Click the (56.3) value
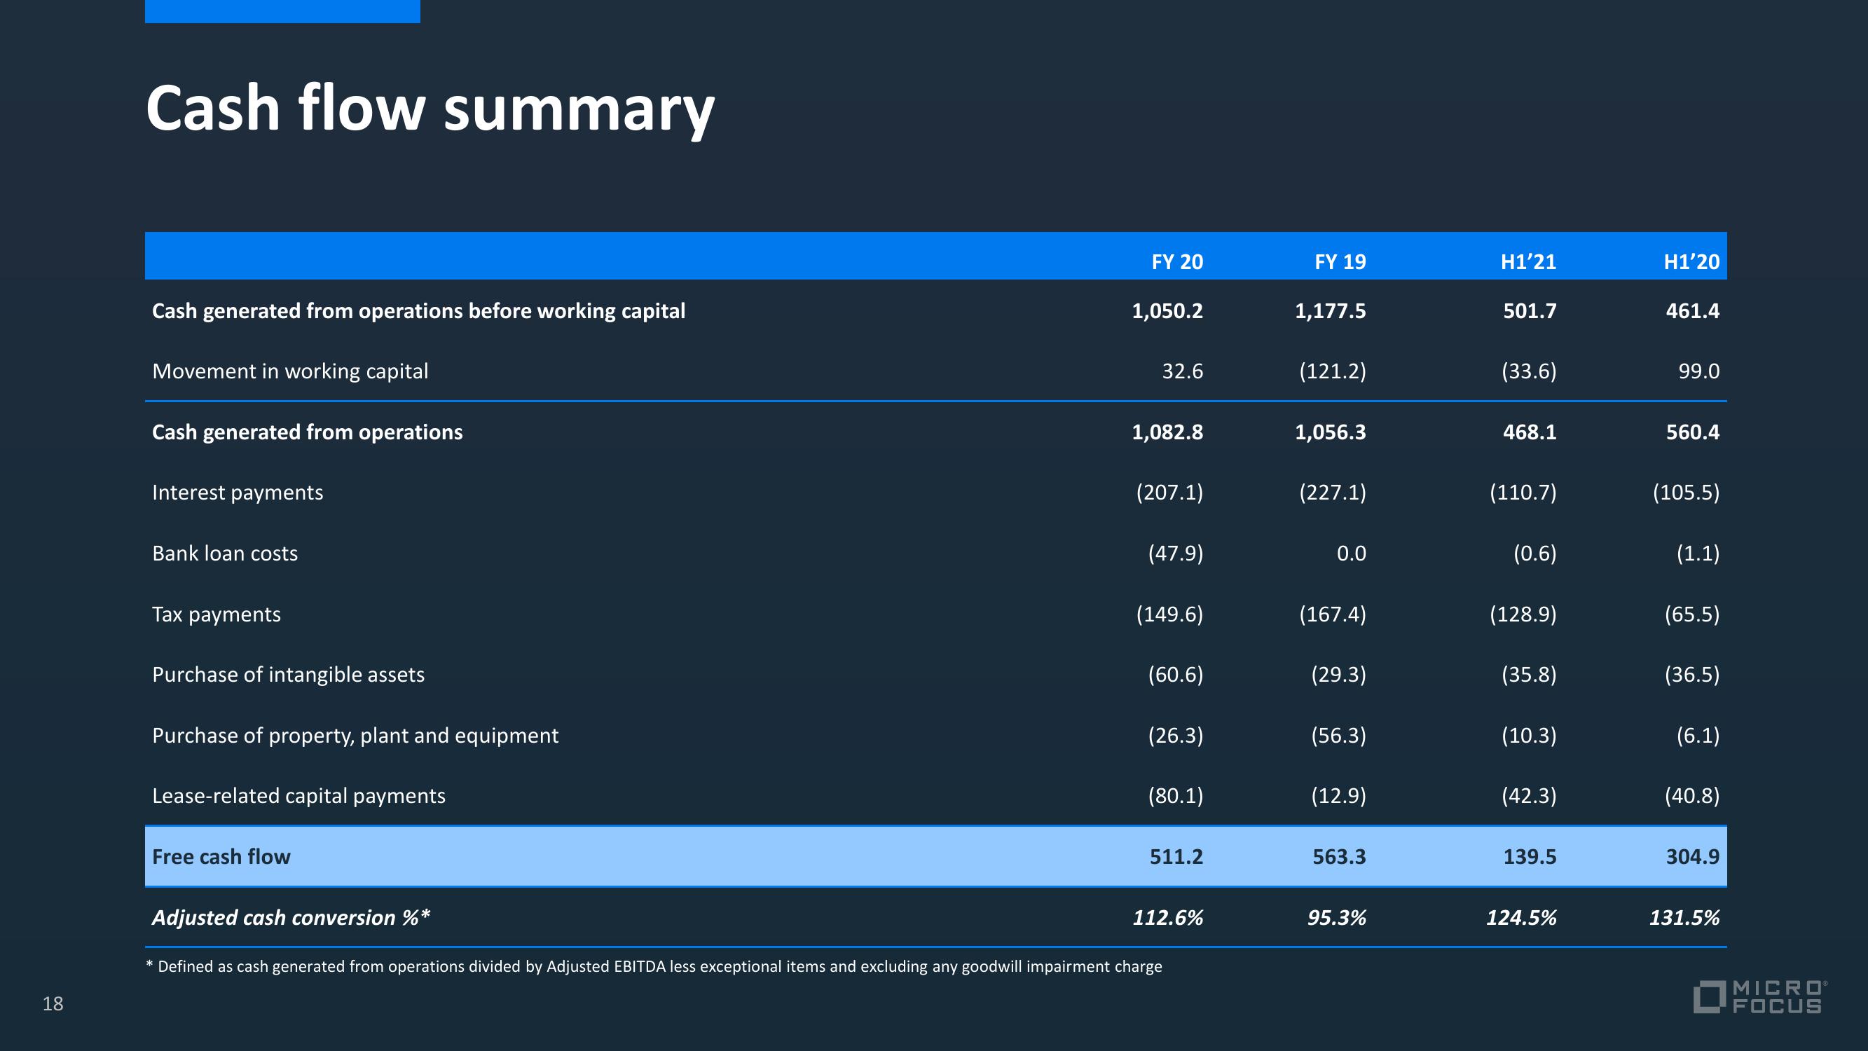 click(1338, 736)
